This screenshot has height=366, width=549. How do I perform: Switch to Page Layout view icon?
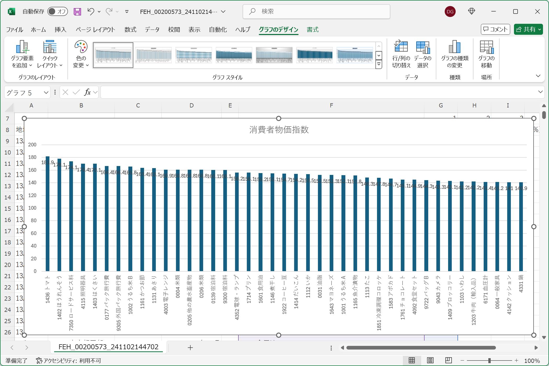(430, 361)
